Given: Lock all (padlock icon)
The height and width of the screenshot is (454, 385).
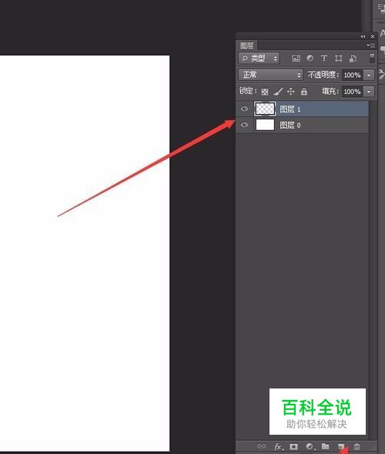Looking at the screenshot, I should pyautogui.click(x=303, y=92).
